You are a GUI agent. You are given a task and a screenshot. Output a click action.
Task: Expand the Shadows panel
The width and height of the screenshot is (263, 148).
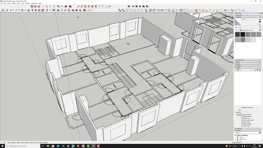coord(247,66)
